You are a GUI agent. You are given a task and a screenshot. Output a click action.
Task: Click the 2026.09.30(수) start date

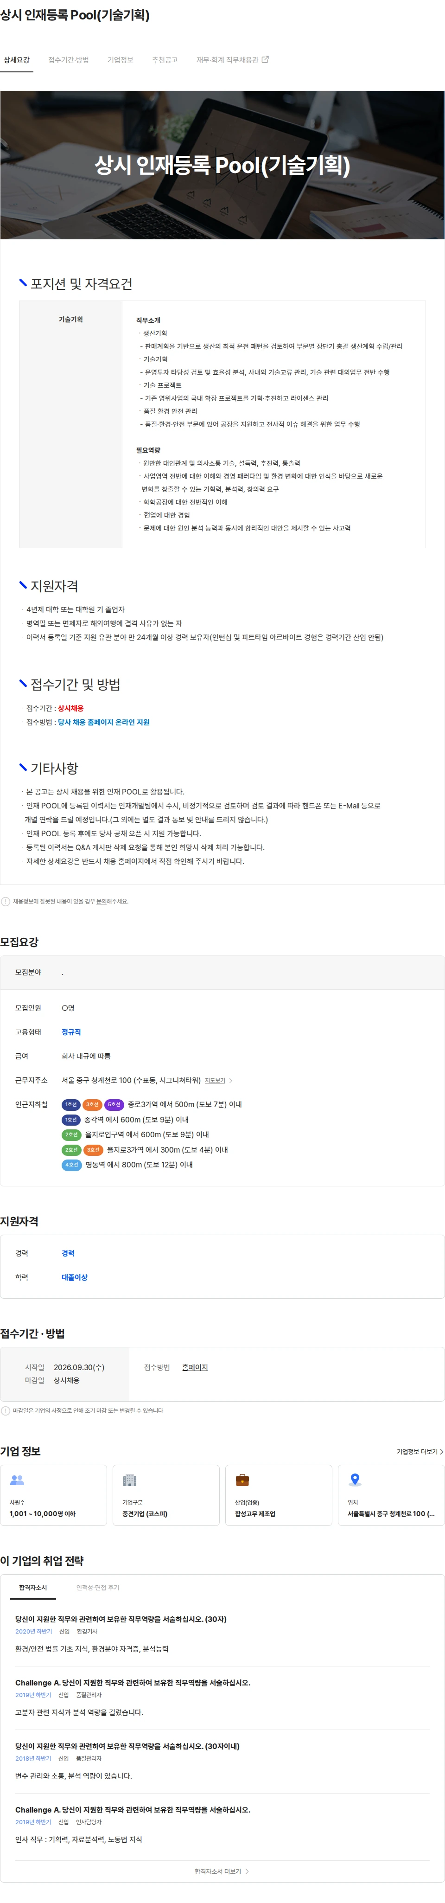tap(79, 1367)
